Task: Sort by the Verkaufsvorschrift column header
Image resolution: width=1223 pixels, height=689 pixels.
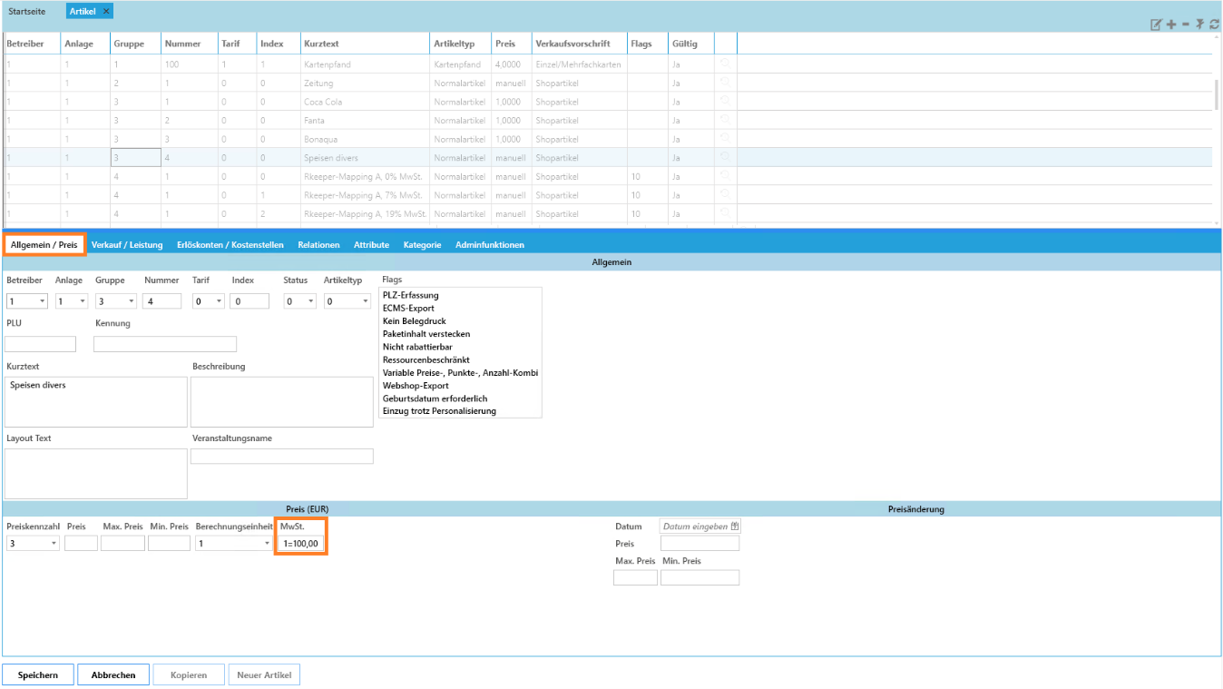Action: [579, 44]
